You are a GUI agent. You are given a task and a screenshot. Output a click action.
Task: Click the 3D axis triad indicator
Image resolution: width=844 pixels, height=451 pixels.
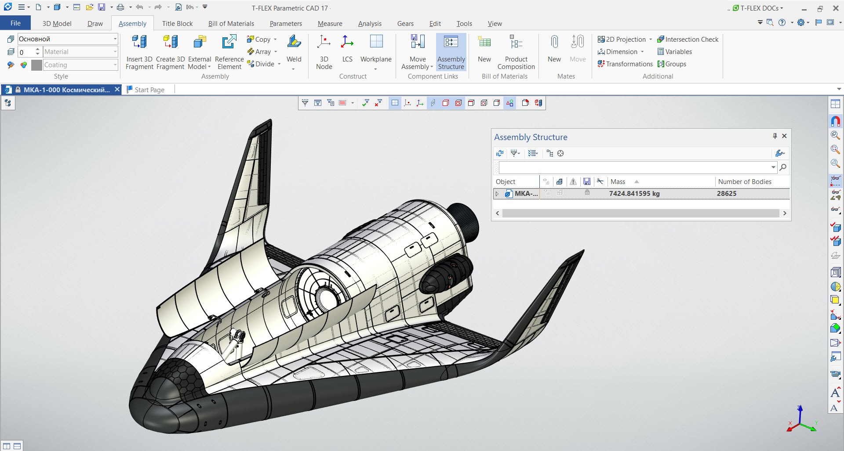(801, 419)
